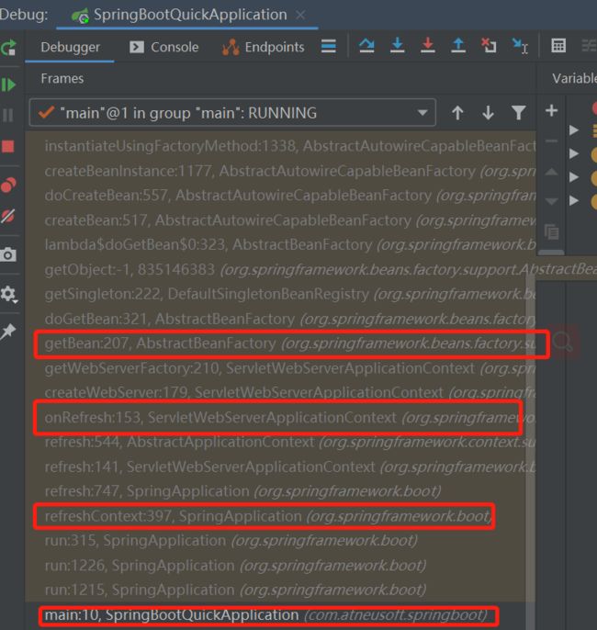Click the Step Into blue arrow icon
The width and height of the screenshot is (597, 630).
[x=398, y=45]
